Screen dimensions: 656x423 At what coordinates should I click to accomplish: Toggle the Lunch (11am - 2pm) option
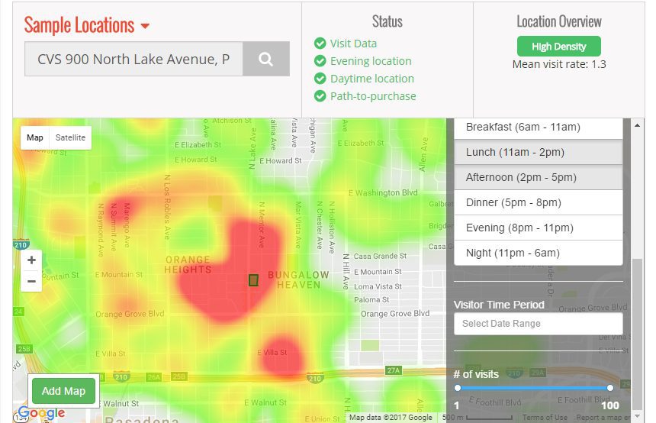point(538,152)
